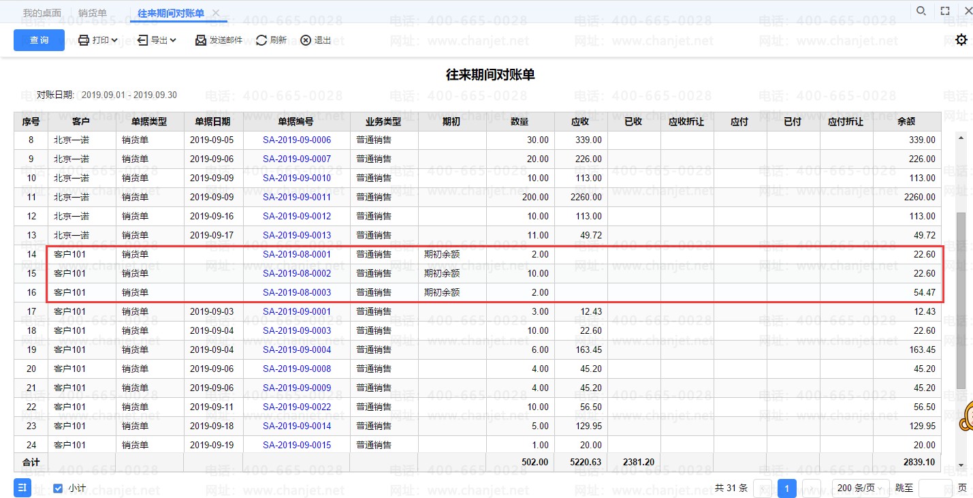This screenshot has width=973, height=498.
Task: Click the send email (发送邮件) icon
Action: click(201, 40)
